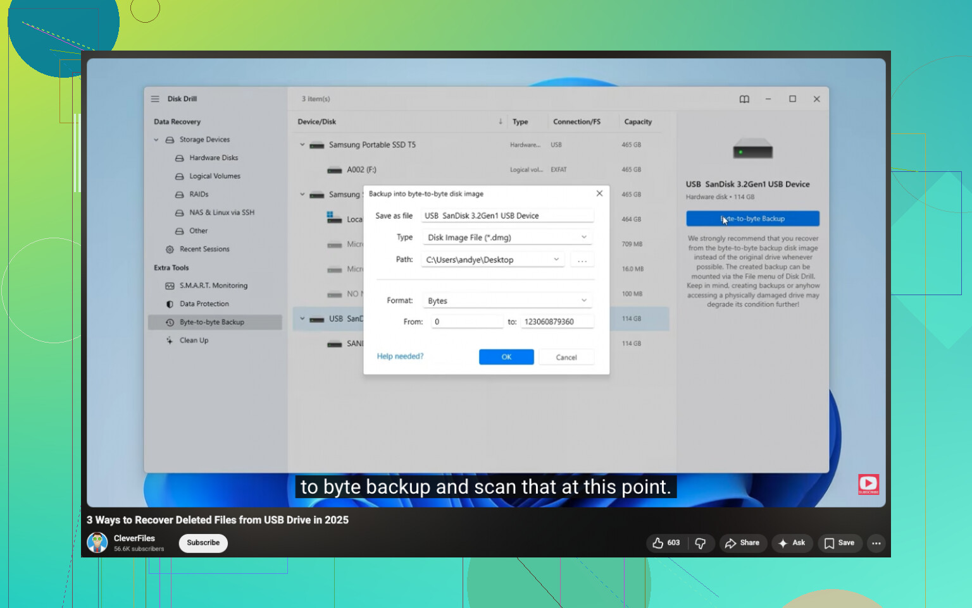Share the video
The height and width of the screenshot is (608, 972).
[743, 543]
